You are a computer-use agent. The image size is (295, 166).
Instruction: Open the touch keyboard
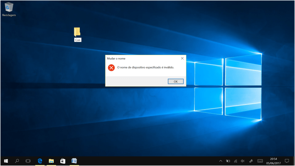260,161
